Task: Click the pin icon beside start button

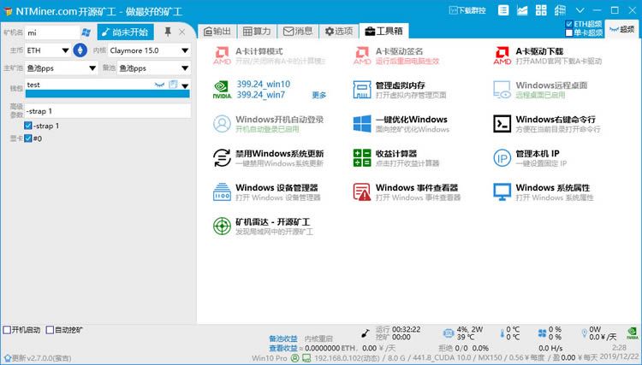Action: point(168,32)
